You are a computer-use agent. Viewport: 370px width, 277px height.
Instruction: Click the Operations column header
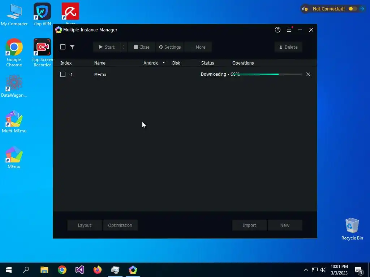[x=243, y=63]
